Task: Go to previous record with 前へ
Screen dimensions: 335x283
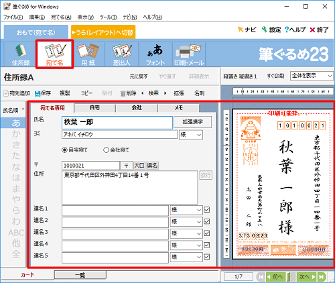Action: (276, 277)
